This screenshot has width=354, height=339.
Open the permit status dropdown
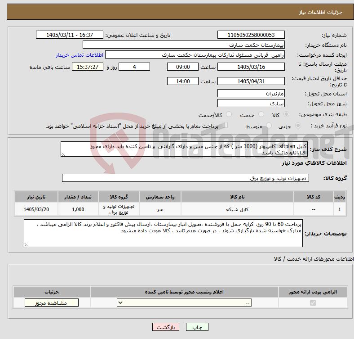pyautogui.click(x=184, y=303)
